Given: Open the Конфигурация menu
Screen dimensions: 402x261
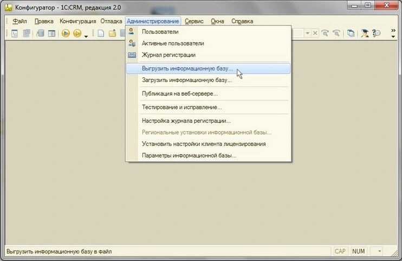Looking at the screenshot, I should (x=77, y=21).
